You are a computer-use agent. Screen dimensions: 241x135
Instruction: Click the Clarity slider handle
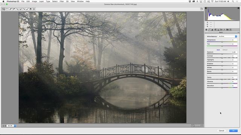[222, 79]
